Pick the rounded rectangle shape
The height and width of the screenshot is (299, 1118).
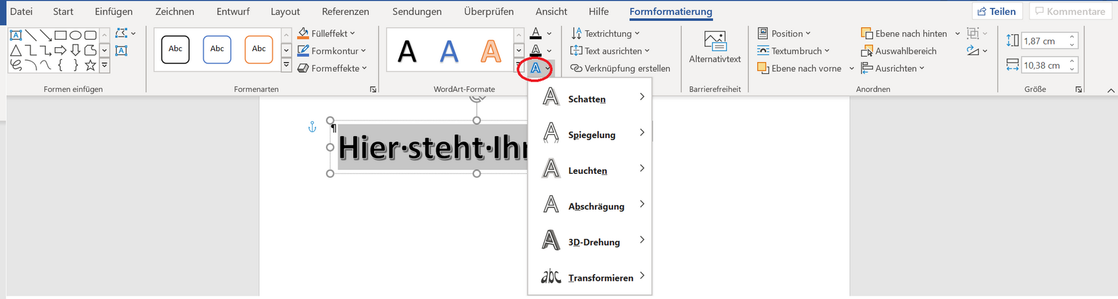(90, 35)
